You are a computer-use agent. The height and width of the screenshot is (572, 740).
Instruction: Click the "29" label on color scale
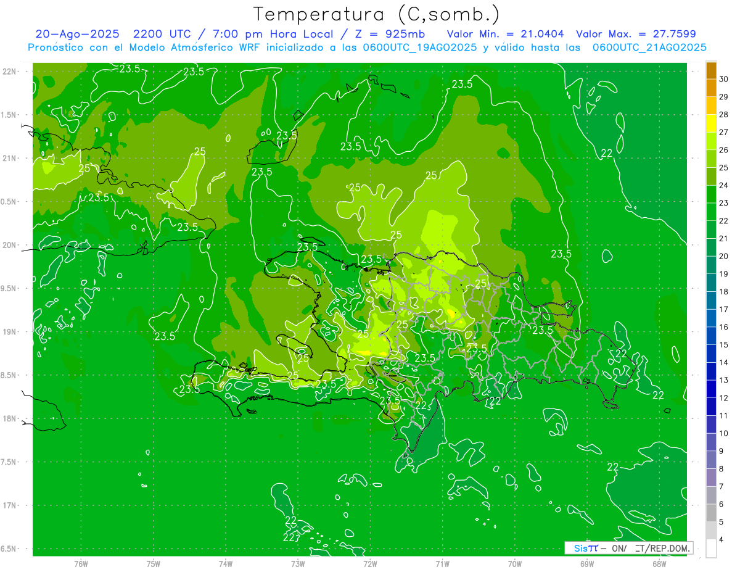[x=724, y=97]
